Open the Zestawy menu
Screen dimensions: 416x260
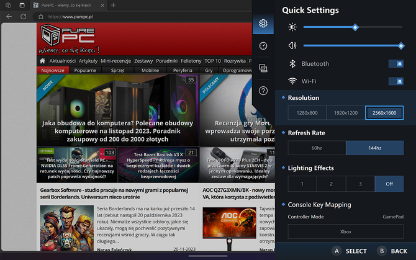(x=143, y=61)
